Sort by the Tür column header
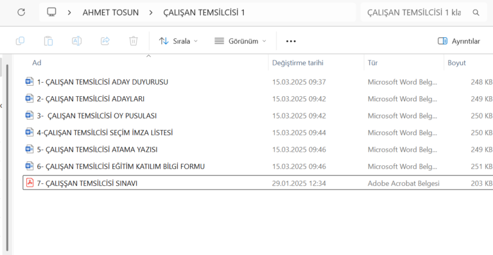 point(372,63)
